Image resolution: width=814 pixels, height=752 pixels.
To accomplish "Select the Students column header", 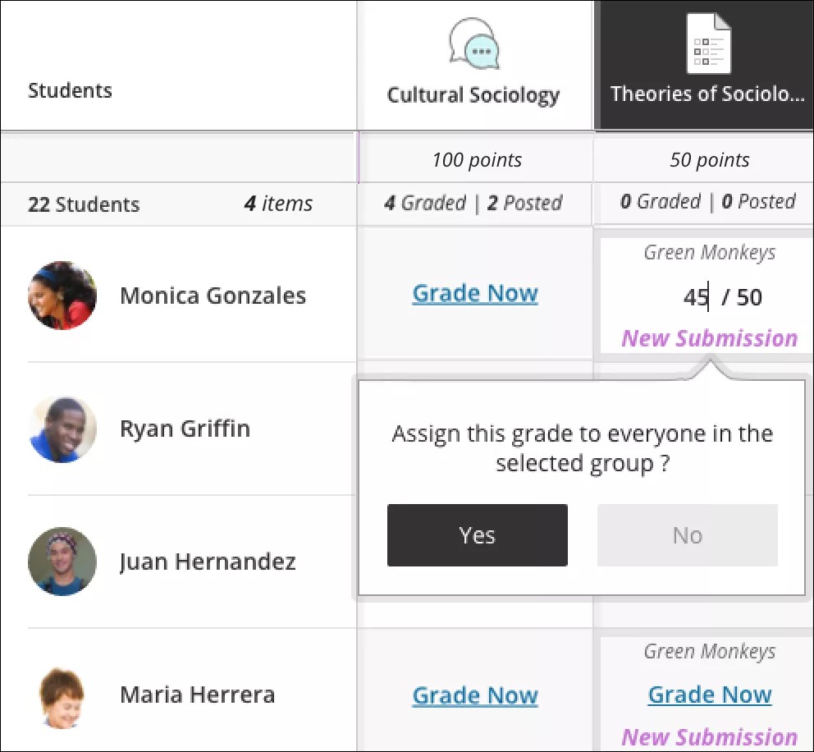I will coord(70,90).
